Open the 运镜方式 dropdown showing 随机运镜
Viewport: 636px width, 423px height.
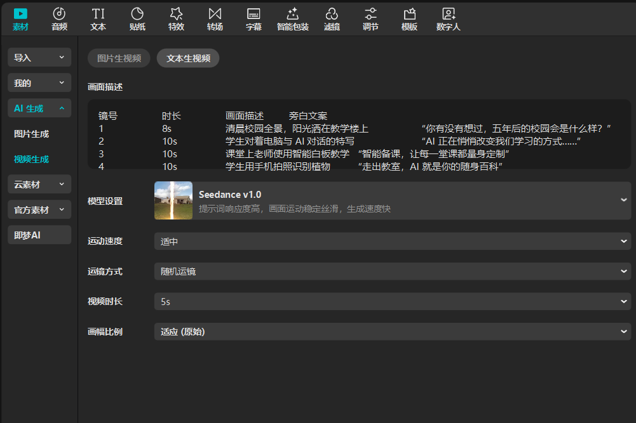[x=392, y=271]
